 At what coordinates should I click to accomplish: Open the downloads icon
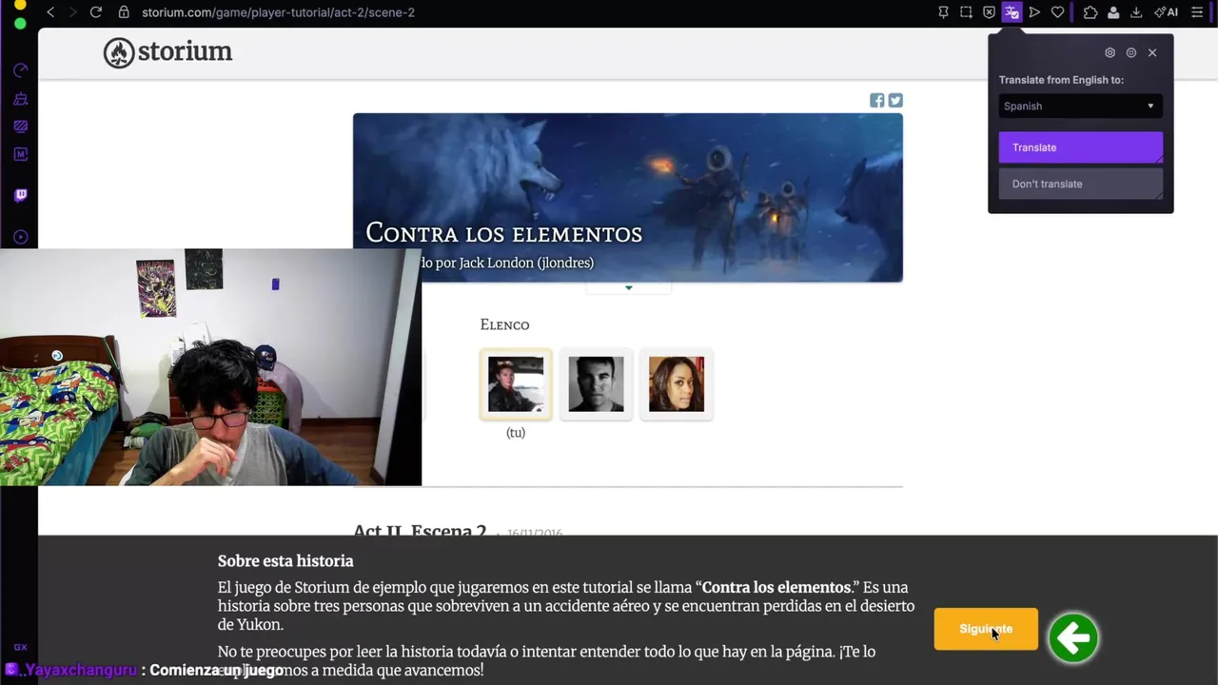(x=1136, y=12)
